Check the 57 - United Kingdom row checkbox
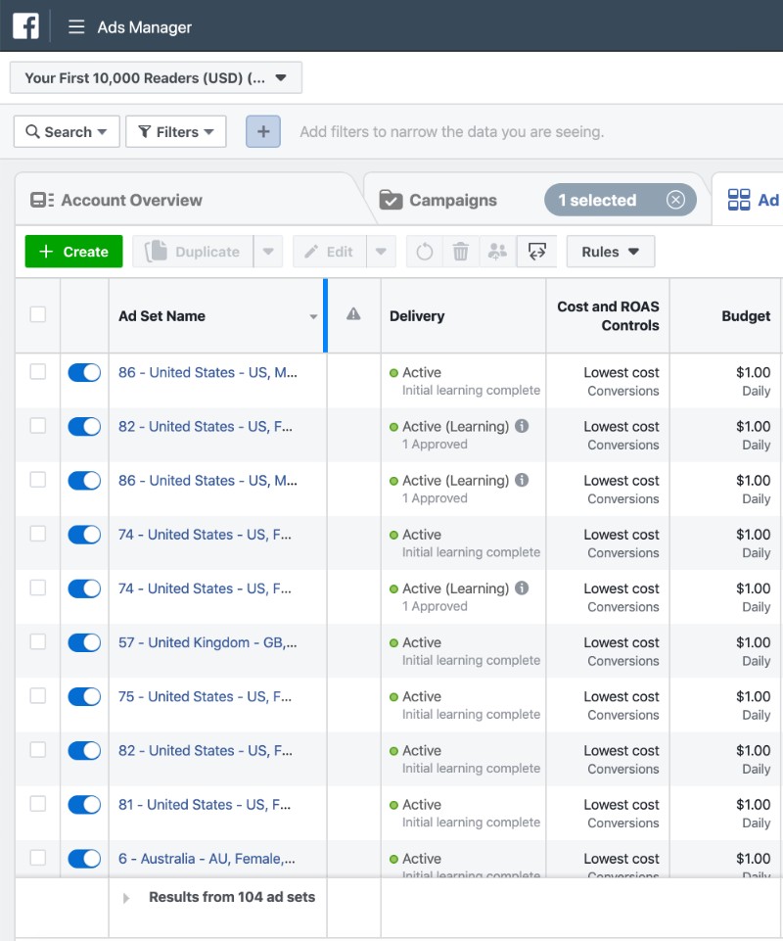 [38, 642]
